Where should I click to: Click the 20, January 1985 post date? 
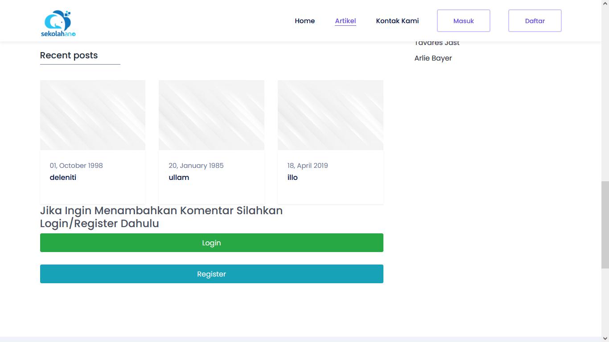point(196,166)
